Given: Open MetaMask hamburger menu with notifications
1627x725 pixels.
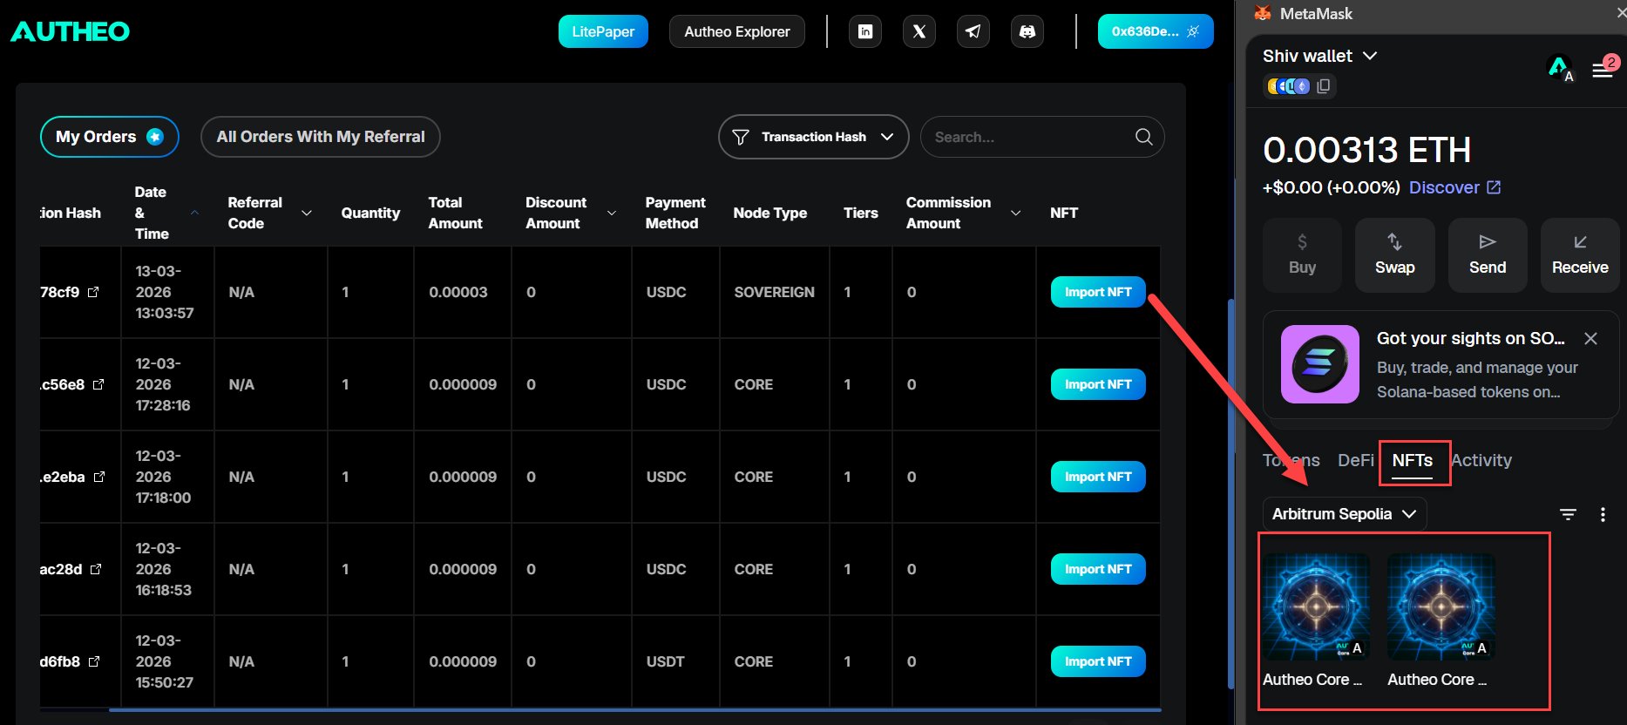Looking at the screenshot, I should [1603, 69].
